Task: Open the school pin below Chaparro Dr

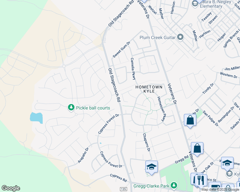Action: pyautogui.click(x=151, y=167)
